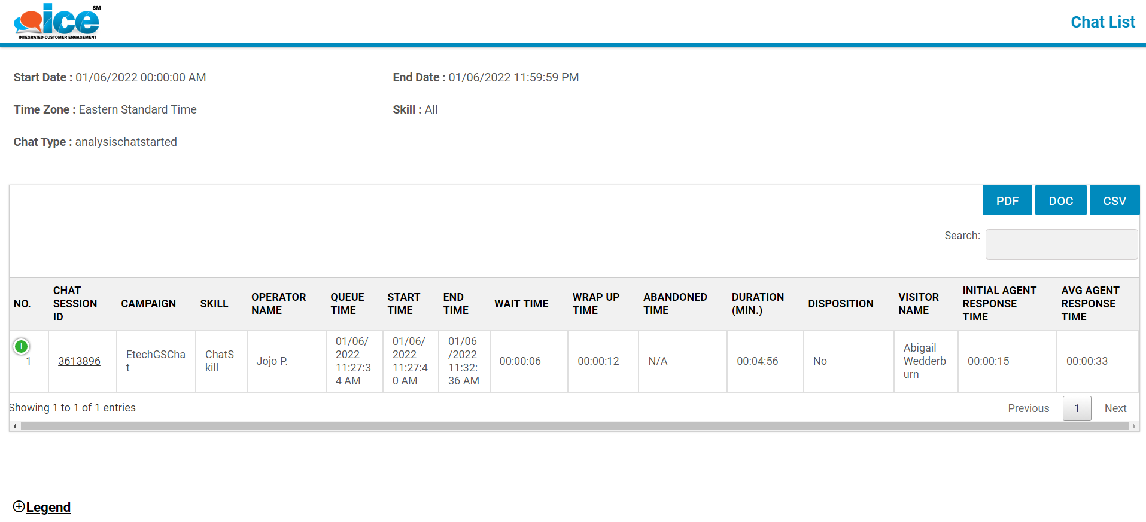Click the horizontal scrollbar right arrow

tap(1134, 426)
